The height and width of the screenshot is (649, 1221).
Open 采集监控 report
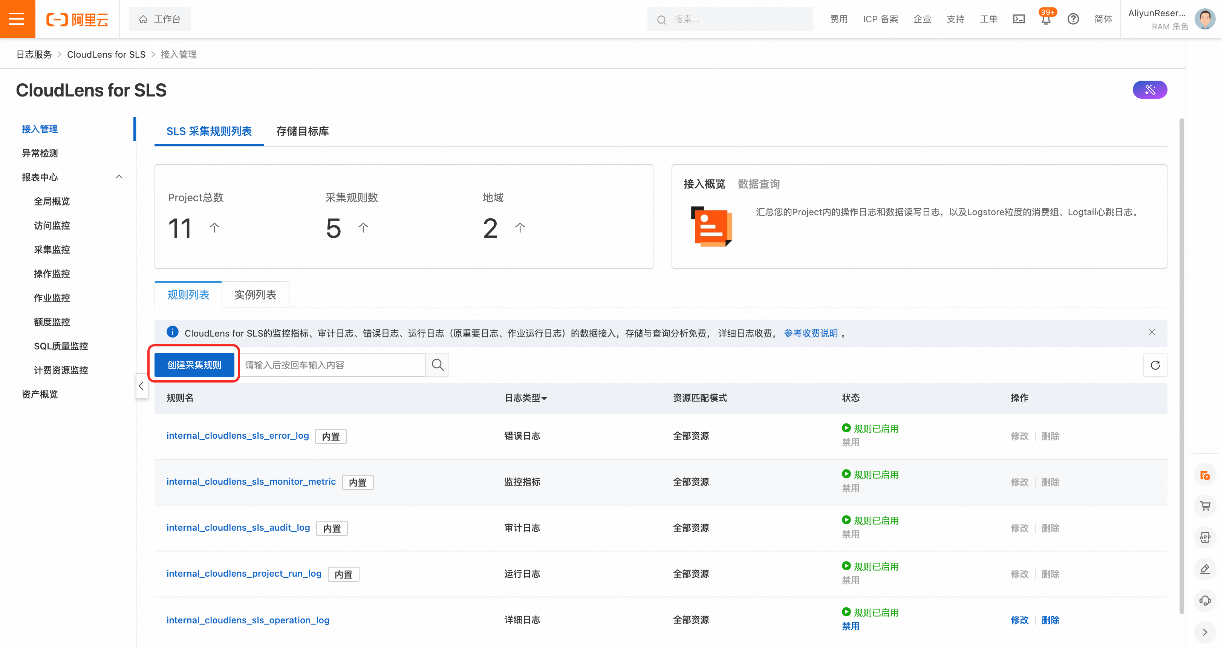52,249
